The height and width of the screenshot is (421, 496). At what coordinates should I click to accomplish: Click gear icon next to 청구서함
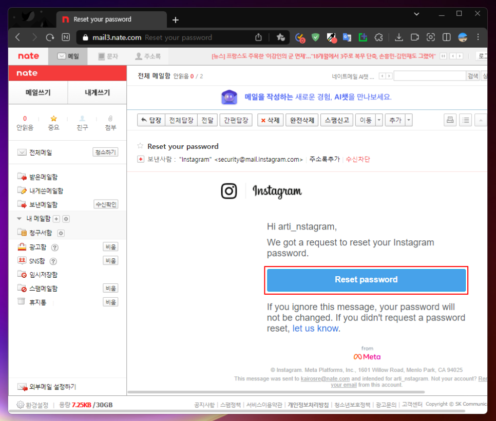[x=61, y=233]
